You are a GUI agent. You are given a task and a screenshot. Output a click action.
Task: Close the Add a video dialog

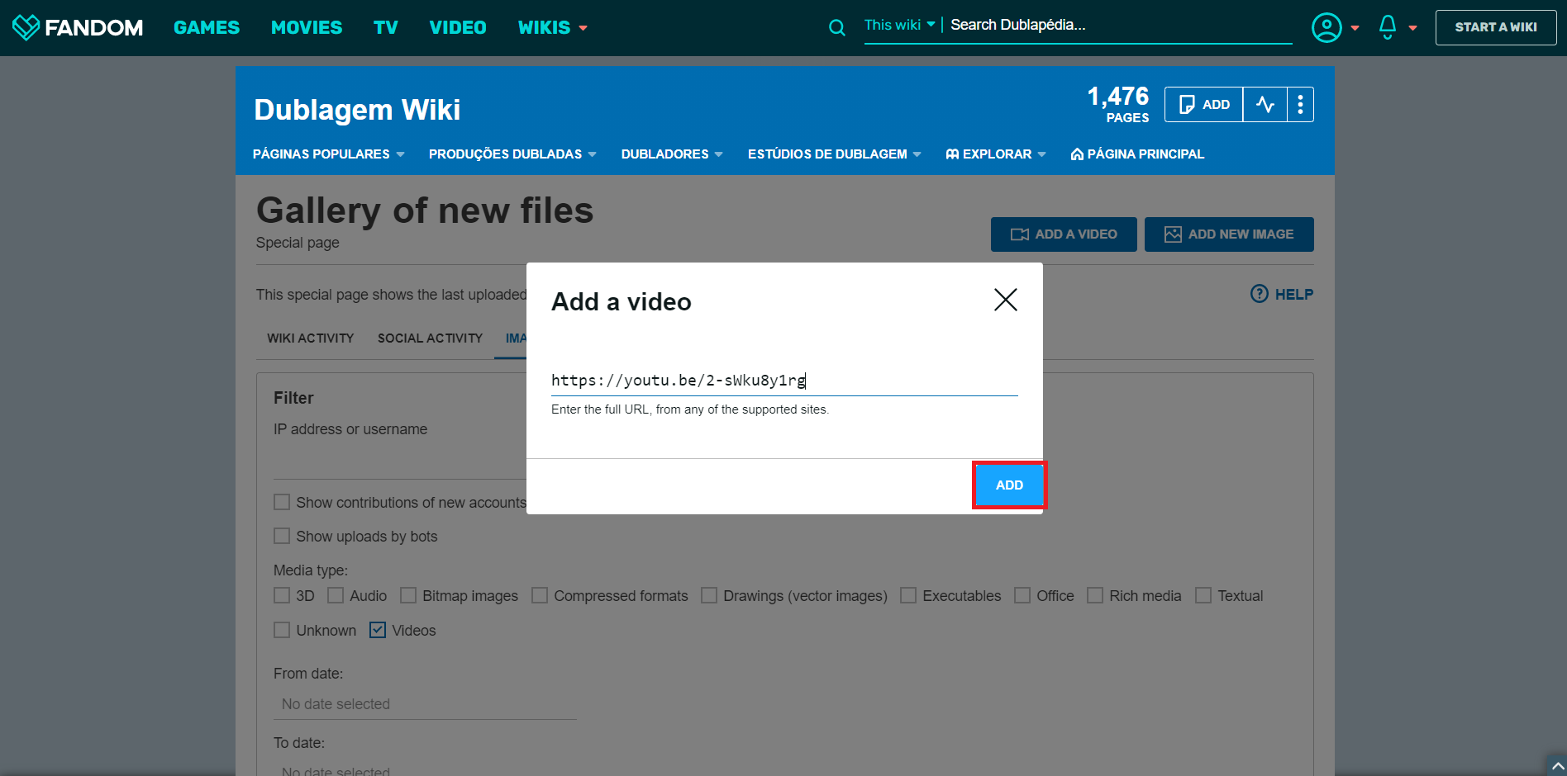click(1005, 300)
